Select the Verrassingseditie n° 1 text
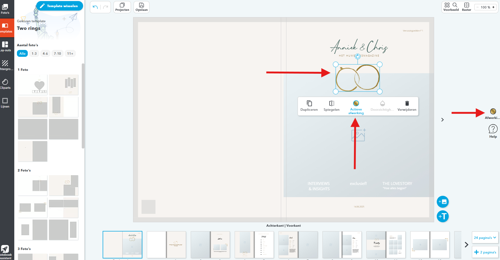Image resolution: width=500 pixels, height=260 pixels. pyautogui.click(x=413, y=31)
